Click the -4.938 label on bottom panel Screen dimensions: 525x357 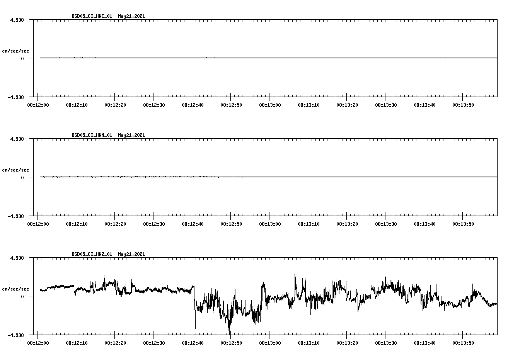(15, 335)
